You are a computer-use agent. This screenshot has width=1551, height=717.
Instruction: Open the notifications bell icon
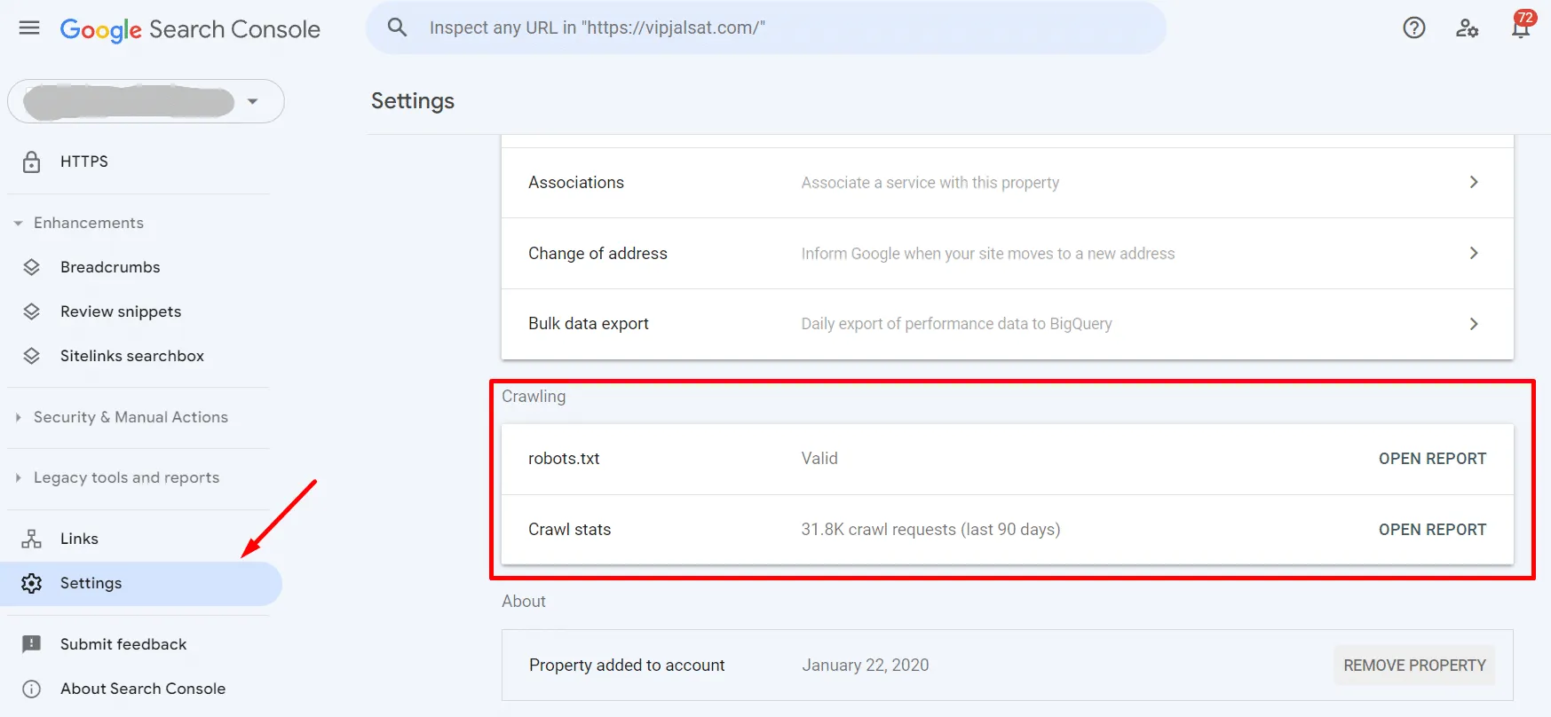(1520, 28)
